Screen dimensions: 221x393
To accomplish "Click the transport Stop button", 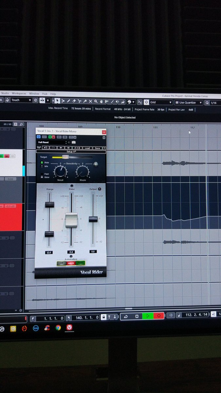I will point(137,316).
